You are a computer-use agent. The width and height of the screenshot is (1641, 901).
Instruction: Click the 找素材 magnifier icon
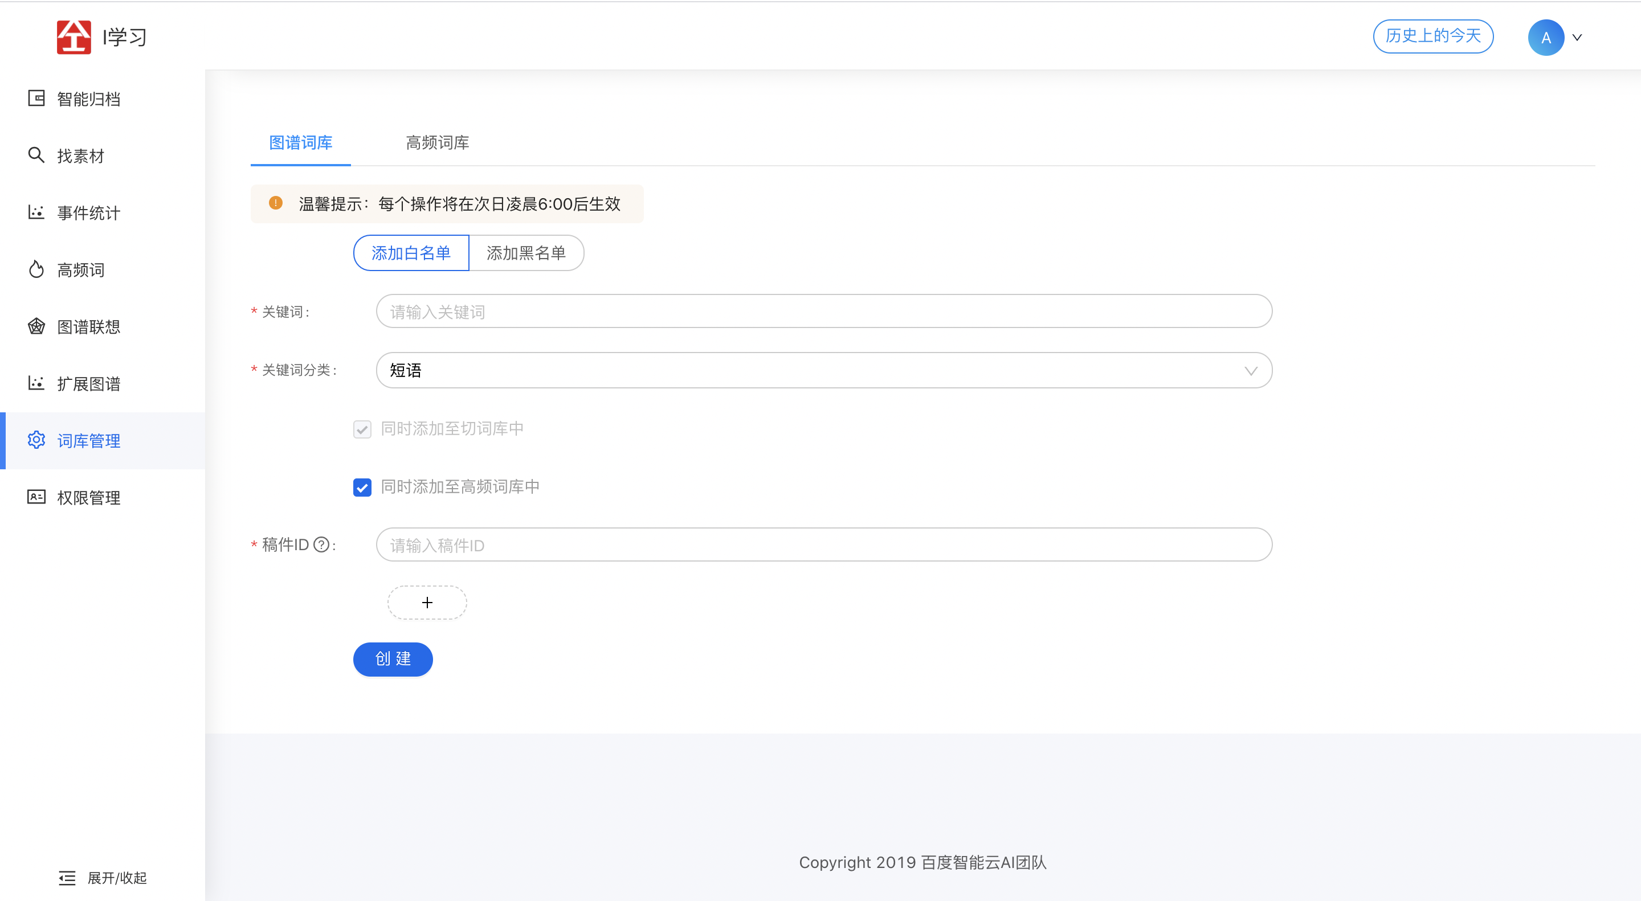[36, 155]
